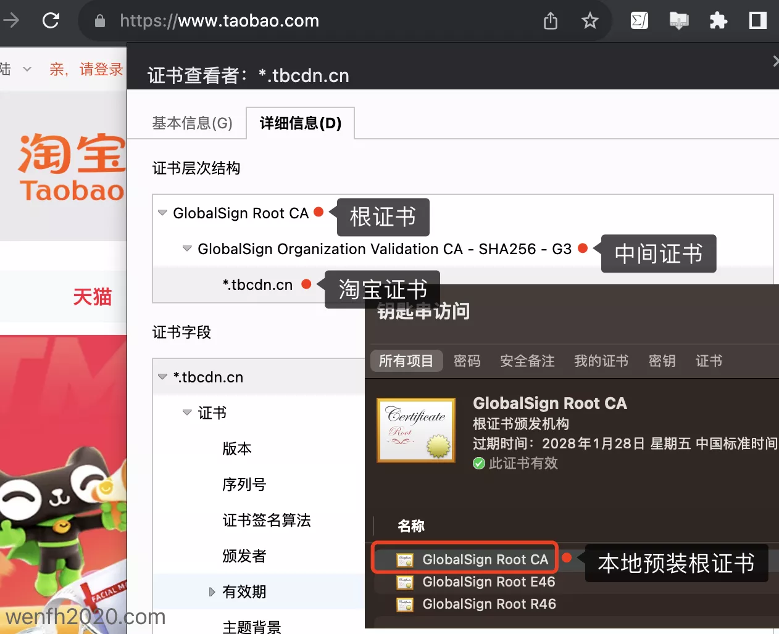
Task: Click the GlobalSign Root E46 certificate icon
Action: click(x=405, y=582)
